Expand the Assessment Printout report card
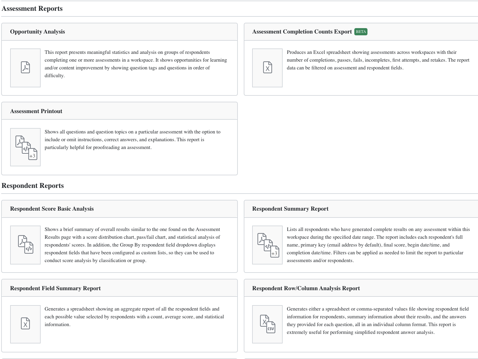This screenshot has width=478, height=359. [36, 111]
